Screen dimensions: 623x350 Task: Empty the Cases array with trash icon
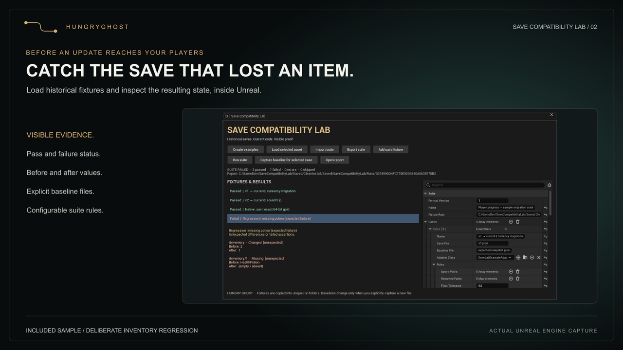pyautogui.click(x=517, y=222)
